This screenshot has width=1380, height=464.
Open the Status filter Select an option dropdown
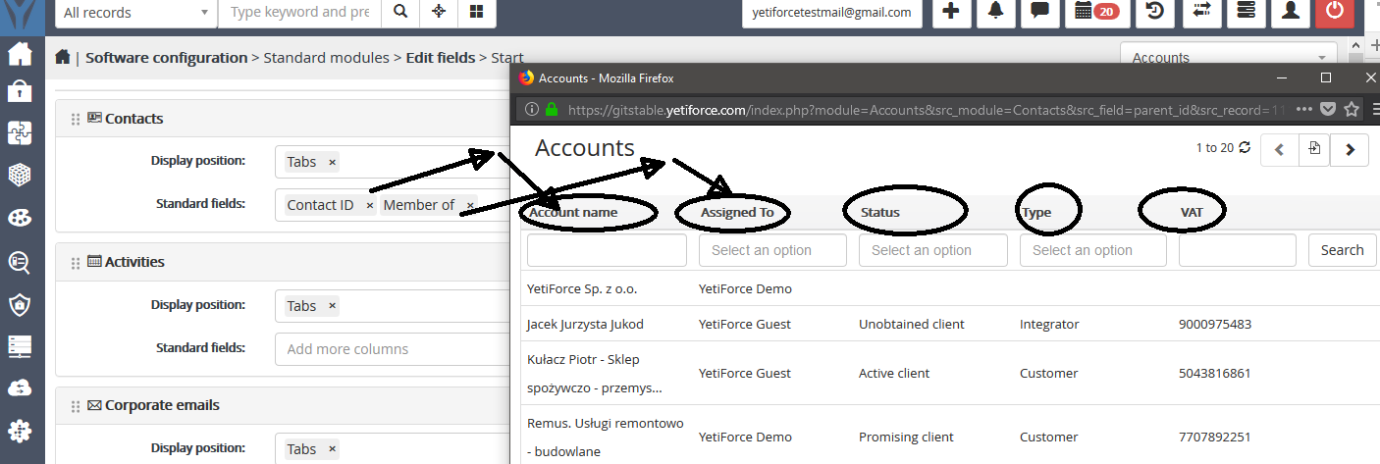click(x=933, y=250)
